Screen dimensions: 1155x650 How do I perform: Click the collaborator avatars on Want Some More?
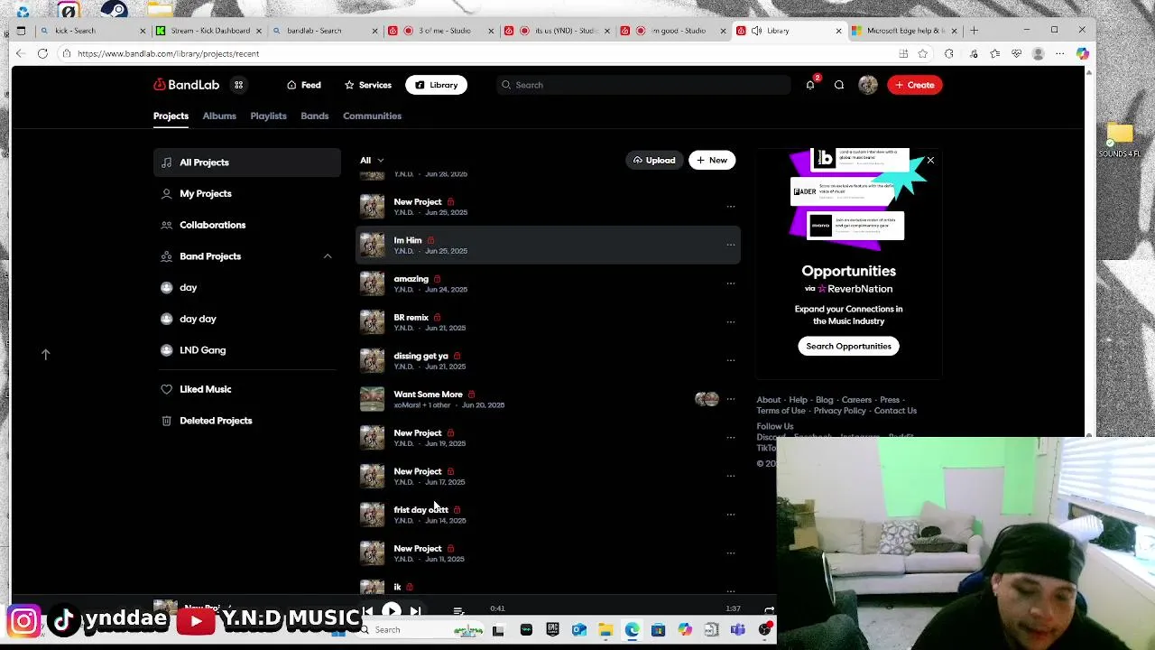point(707,399)
